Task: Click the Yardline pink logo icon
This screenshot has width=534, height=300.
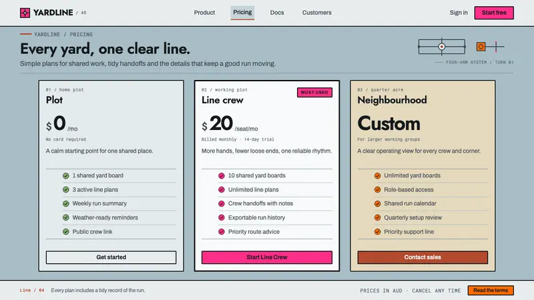Action: pyautogui.click(x=25, y=13)
